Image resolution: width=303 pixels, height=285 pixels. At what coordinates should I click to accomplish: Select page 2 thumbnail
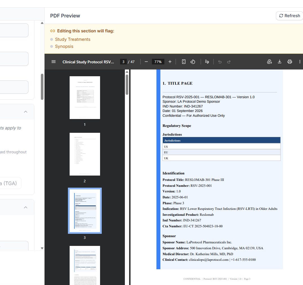click(x=85, y=154)
